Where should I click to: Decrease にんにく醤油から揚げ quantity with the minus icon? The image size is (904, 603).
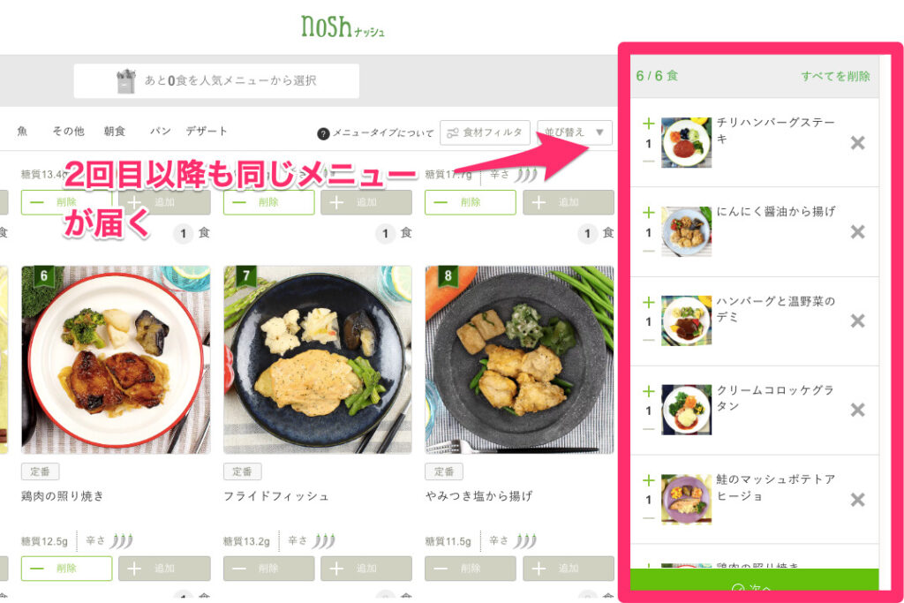click(x=649, y=251)
